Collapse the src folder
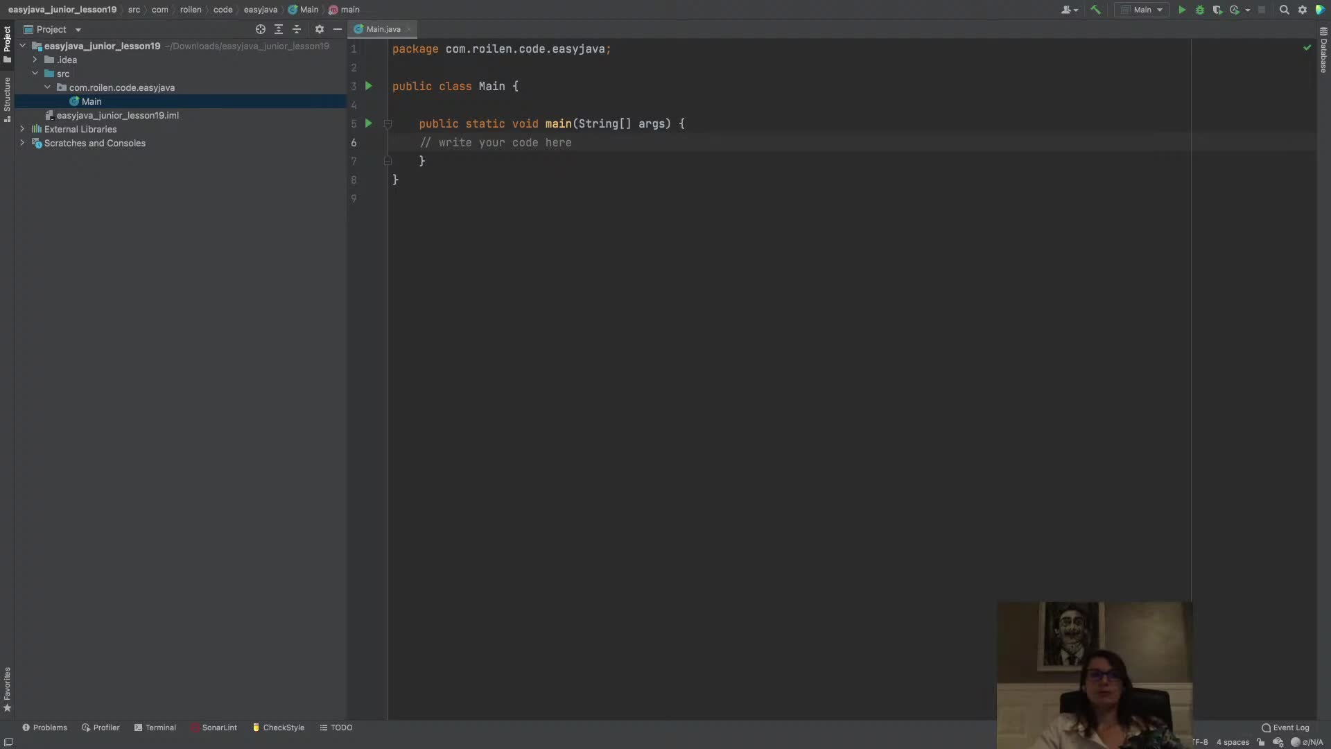Image resolution: width=1331 pixels, height=749 pixels. pos(35,74)
